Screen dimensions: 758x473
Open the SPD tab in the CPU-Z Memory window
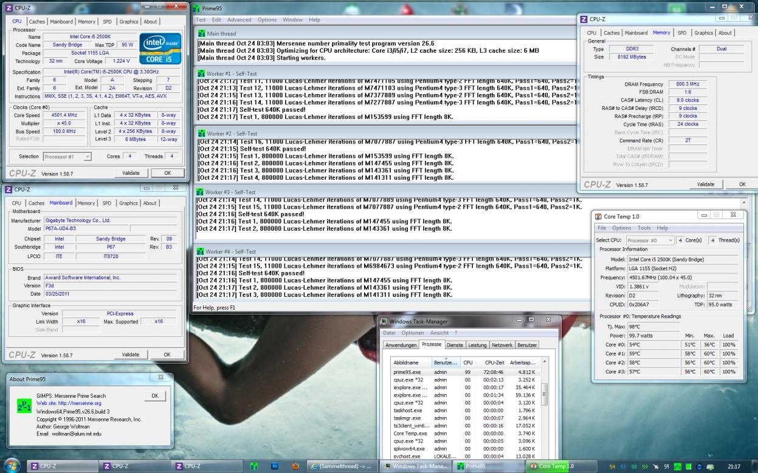pos(682,33)
